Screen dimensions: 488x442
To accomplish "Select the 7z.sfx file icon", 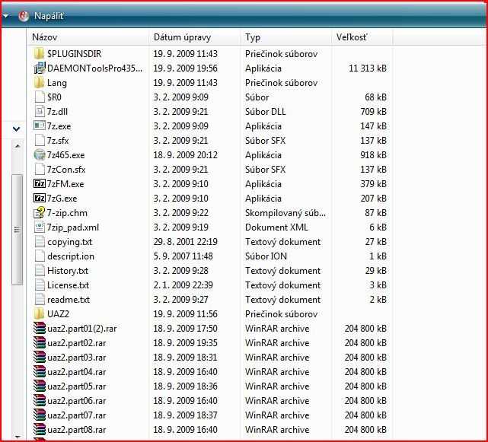I will click(40, 140).
